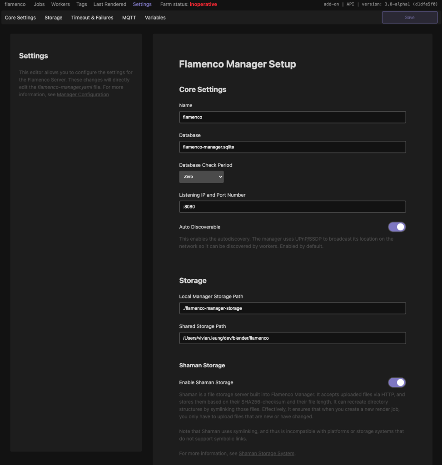Switch to the Variables tab

tap(155, 18)
